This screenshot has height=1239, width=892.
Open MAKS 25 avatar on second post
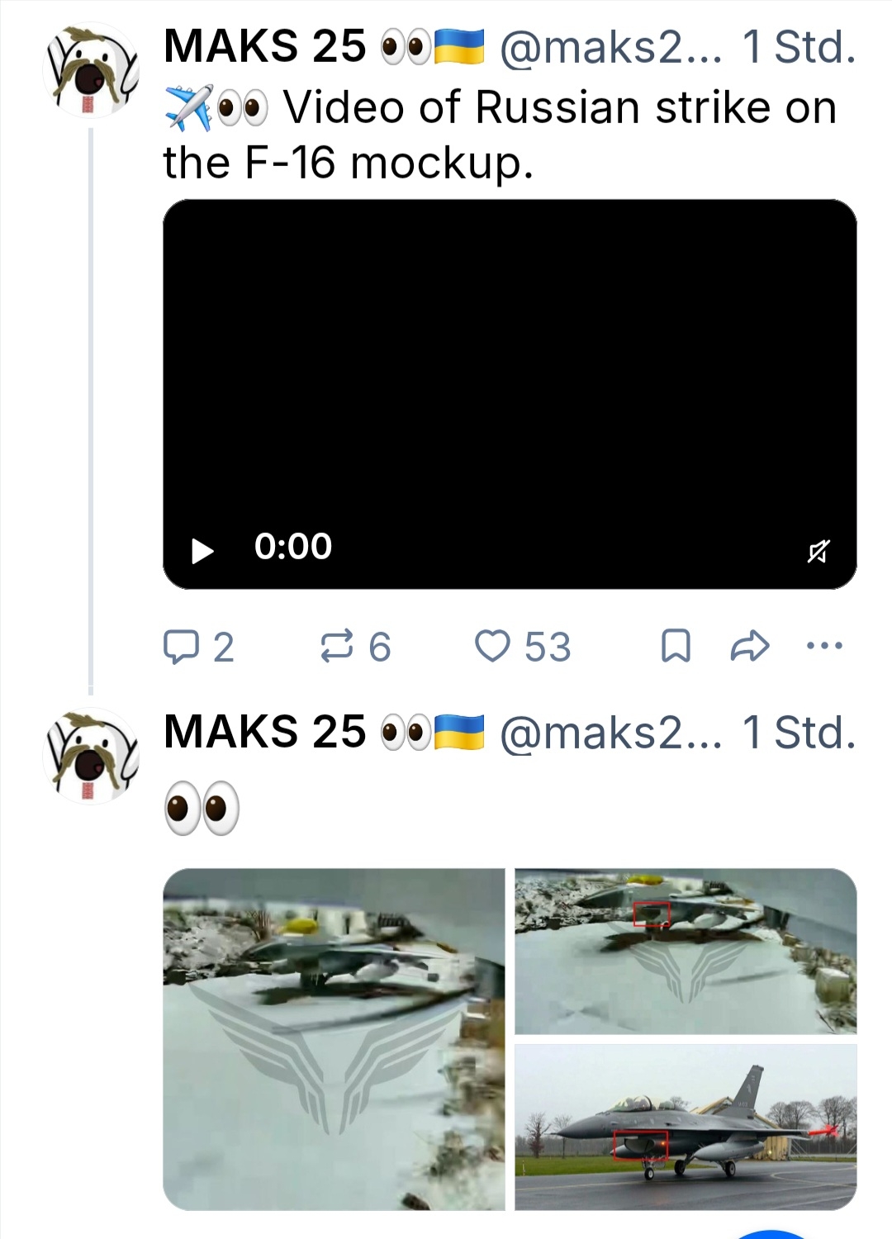click(90, 756)
